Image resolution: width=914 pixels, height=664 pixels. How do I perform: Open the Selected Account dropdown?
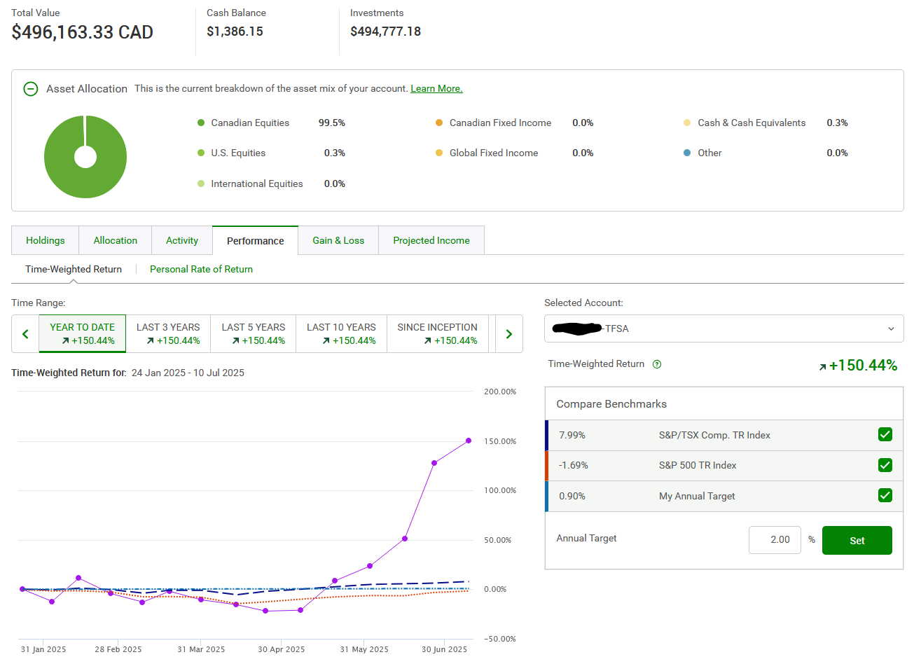coord(723,328)
